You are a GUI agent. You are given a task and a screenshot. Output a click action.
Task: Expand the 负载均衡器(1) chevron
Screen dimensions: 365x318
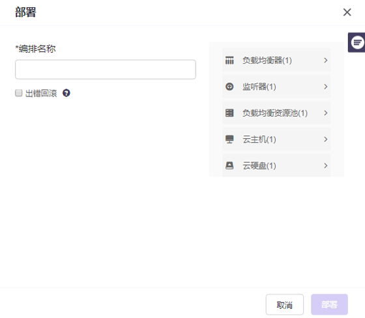[x=326, y=61]
